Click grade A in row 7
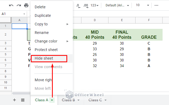 click(x=149, y=66)
